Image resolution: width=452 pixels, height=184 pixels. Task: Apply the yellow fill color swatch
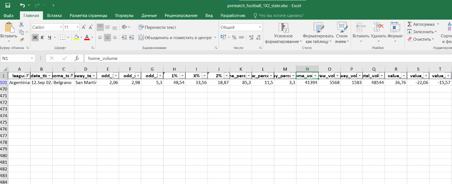click(x=76, y=37)
